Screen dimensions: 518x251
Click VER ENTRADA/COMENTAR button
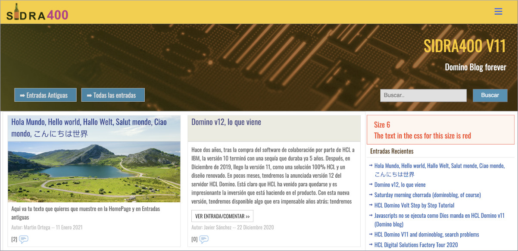222,216
